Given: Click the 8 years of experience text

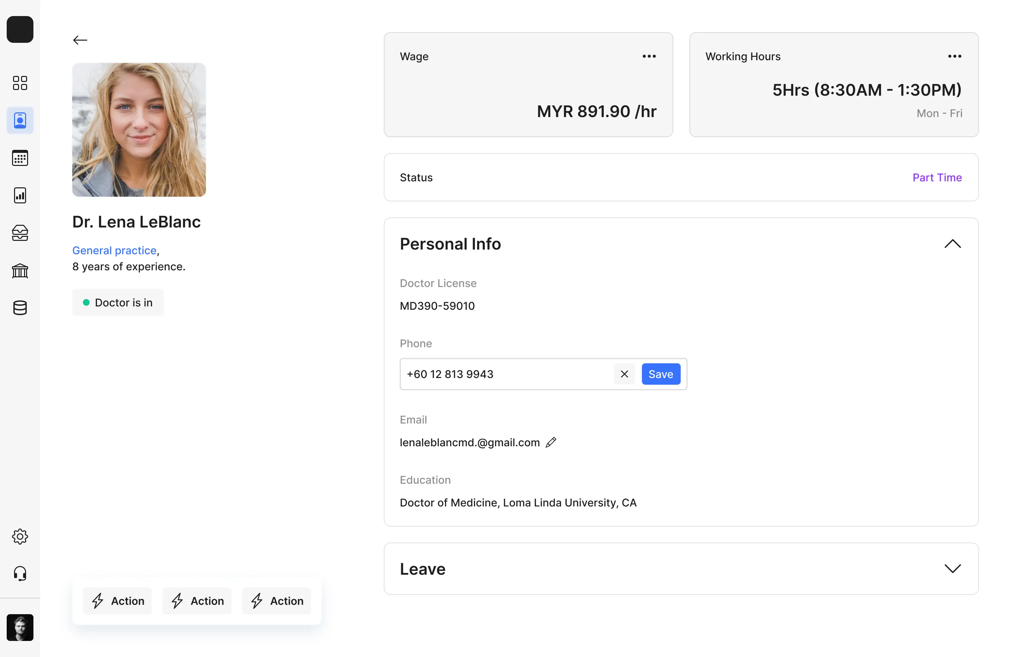Looking at the screenshot, I should pos(129,267).
